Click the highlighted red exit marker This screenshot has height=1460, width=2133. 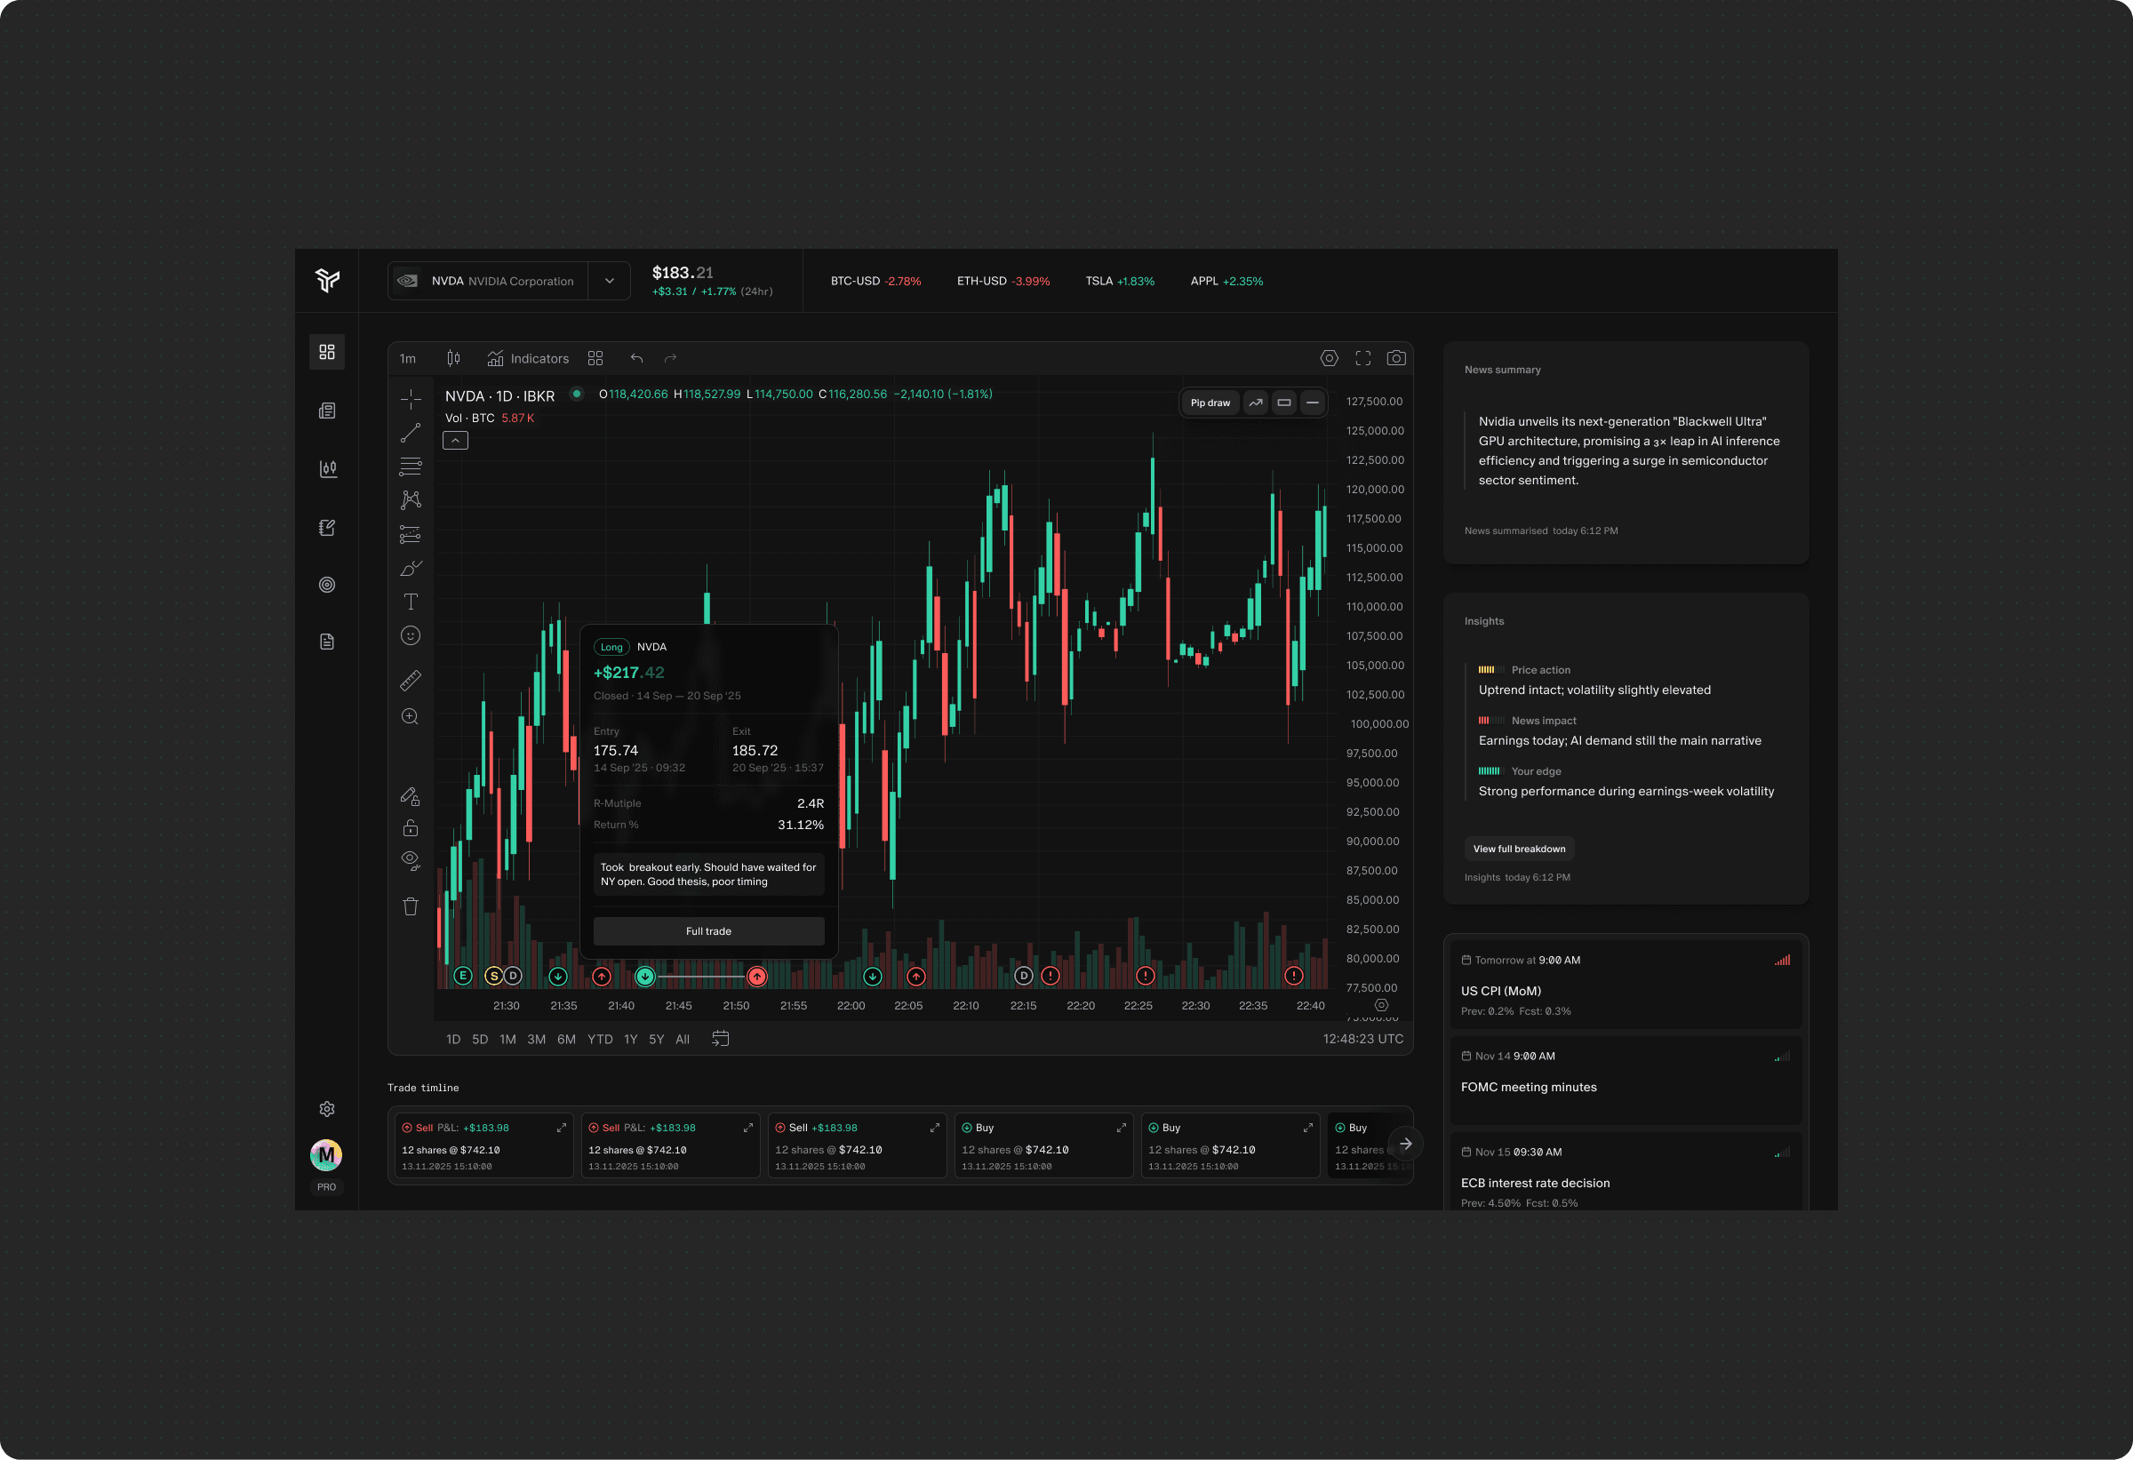coord(756,977)
